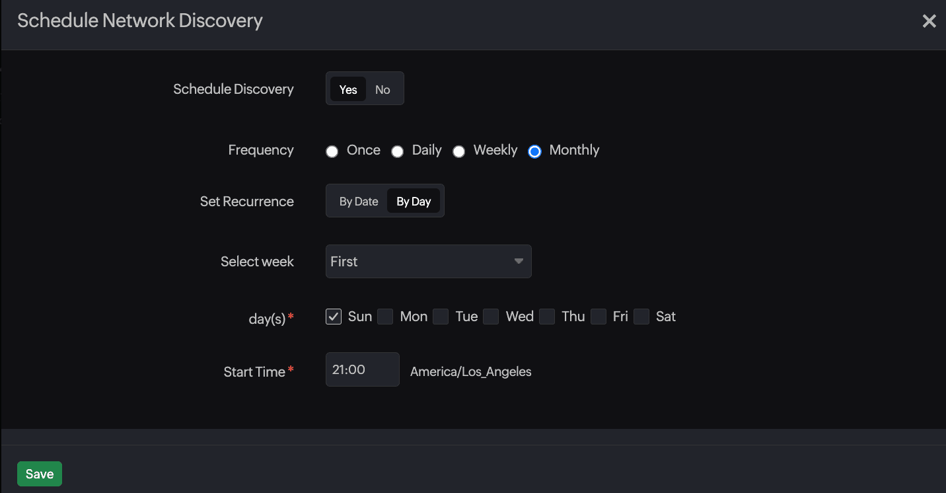Keep recurrence on By Day

point(414,201)
